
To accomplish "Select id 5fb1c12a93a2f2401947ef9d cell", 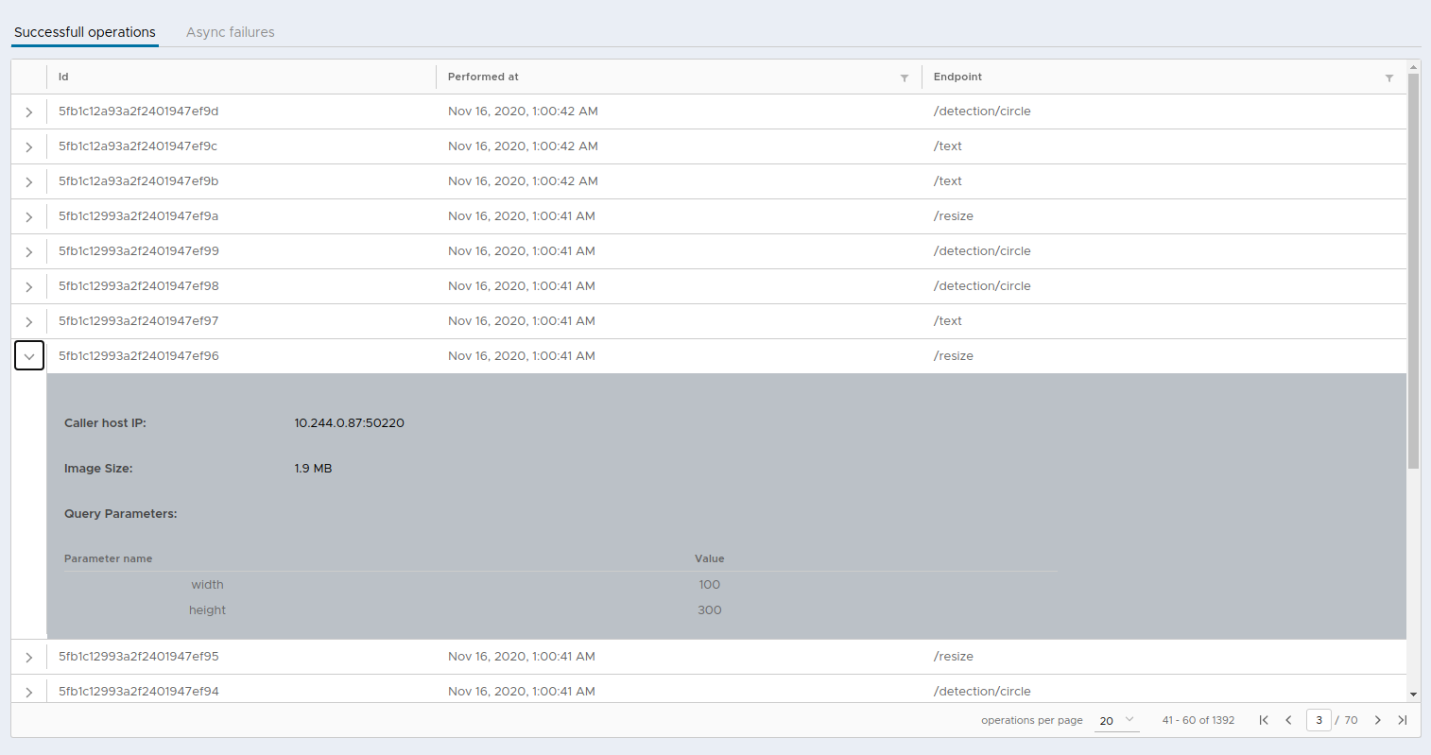I will (x=138, y=112).
